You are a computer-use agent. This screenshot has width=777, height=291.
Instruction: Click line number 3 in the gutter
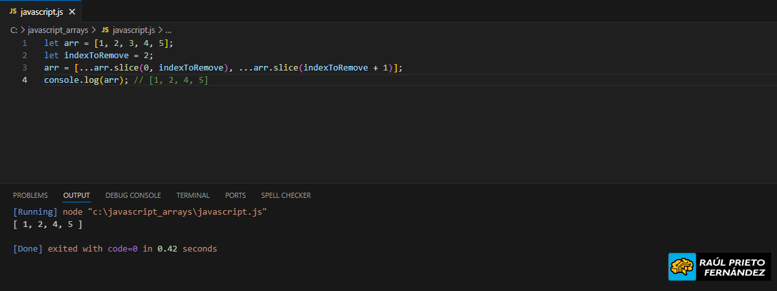25,68
